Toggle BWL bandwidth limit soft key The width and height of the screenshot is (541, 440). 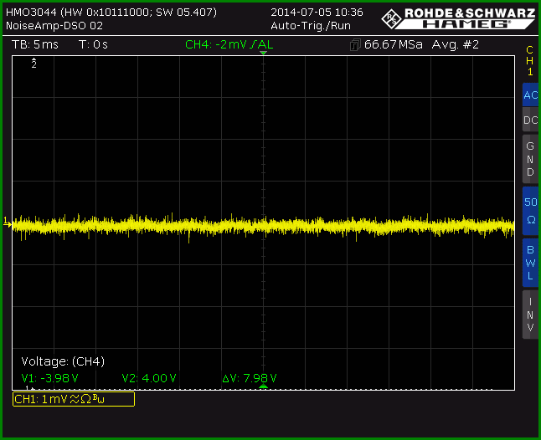530,263
